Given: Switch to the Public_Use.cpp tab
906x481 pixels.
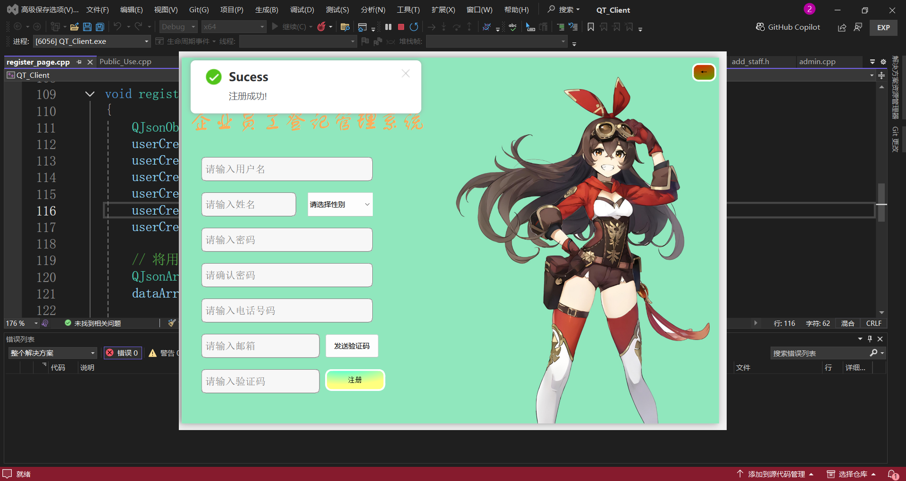Looking at the screenshot, I should coord(126,62).
